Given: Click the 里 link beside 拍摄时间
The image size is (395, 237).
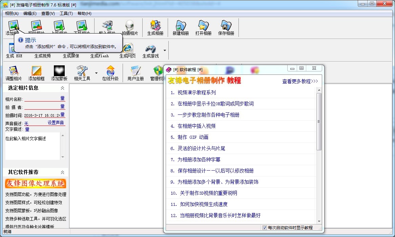Looking at the screenshot, I should coord(62,114).
